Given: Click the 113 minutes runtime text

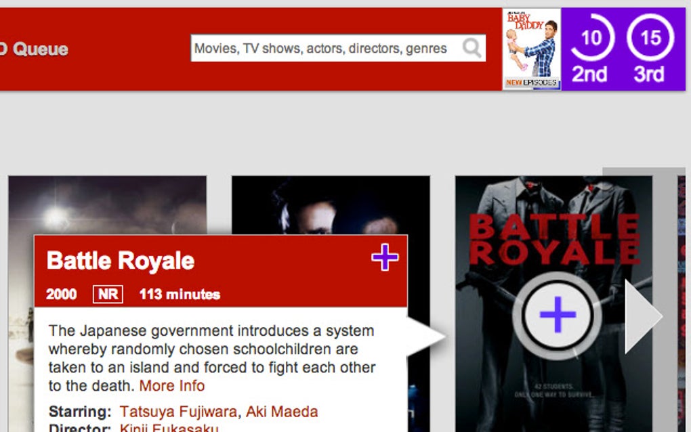Looking at the screenshot, I should click(180, 294).
